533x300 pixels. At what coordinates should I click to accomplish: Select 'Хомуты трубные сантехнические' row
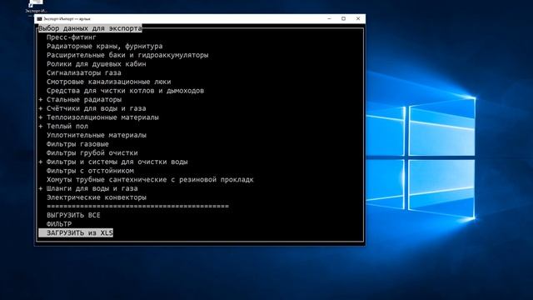[x=150, y=180]
